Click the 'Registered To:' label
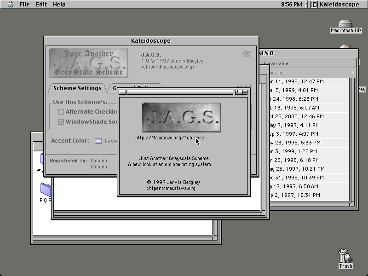The width and height of the screenshot is (368, 276). pyautogui.click(x=69, y=161)
